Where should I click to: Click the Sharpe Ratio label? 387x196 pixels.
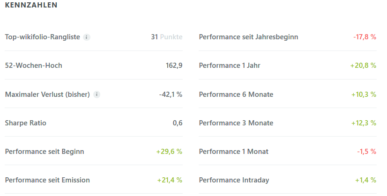tap(26, 123)
